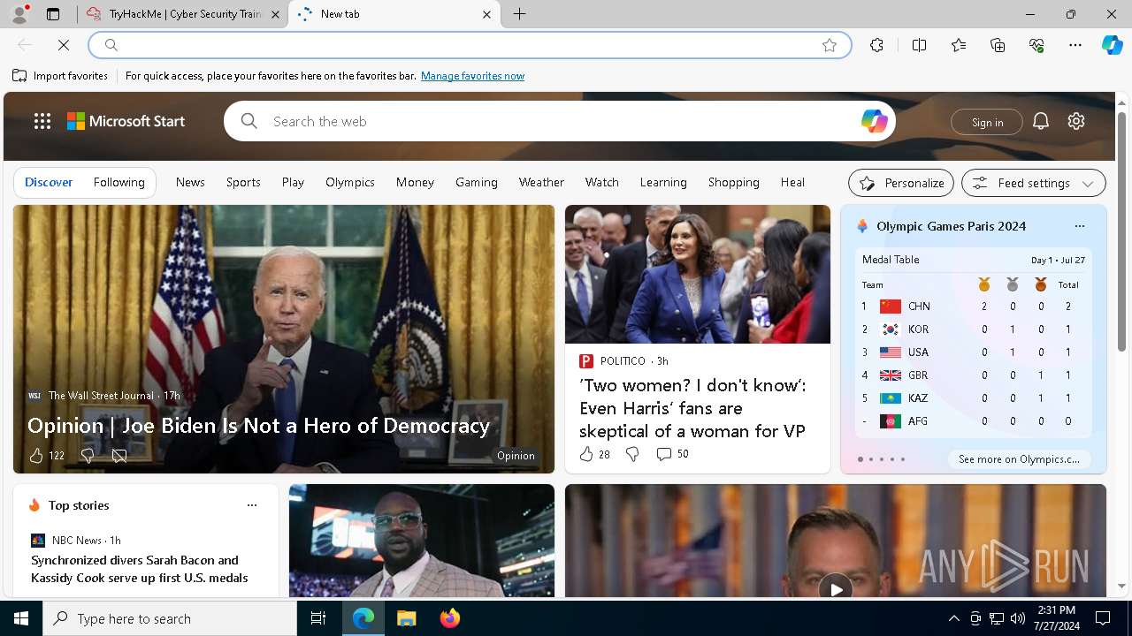Open the News category
This screenshot has height=636, width=1132.
[190, 182]
